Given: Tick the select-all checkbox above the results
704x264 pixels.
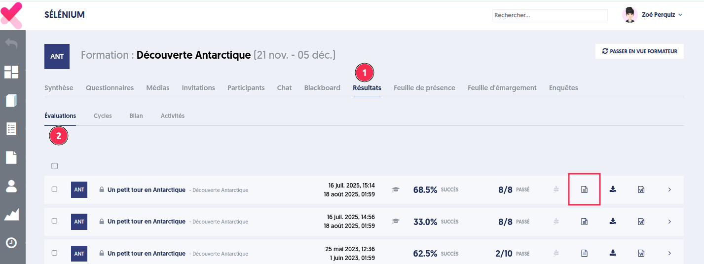Looking at the screenshot, I should point(55,166).
